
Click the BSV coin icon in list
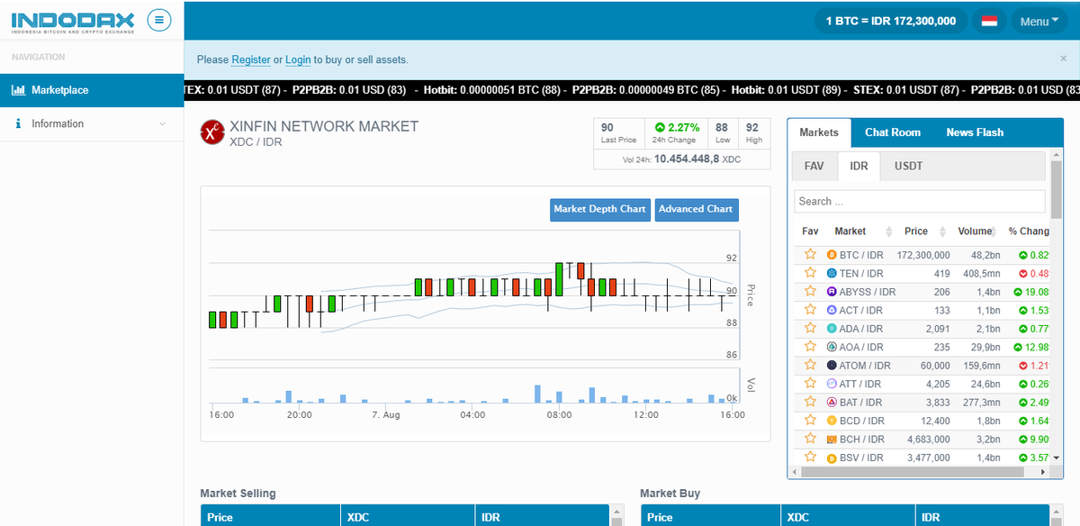tap(832, 458)
